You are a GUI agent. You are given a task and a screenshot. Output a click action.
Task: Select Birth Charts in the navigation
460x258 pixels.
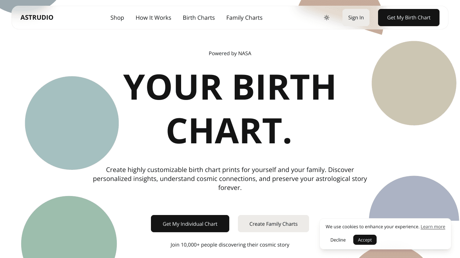coord(199,18)
